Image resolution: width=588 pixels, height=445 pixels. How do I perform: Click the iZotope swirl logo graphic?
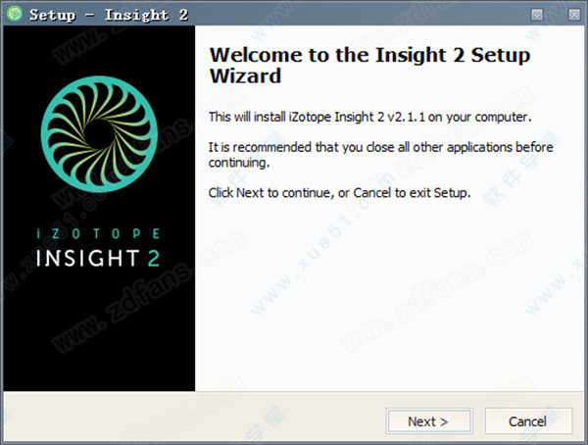pyautogui.click(x=99, y=134)
